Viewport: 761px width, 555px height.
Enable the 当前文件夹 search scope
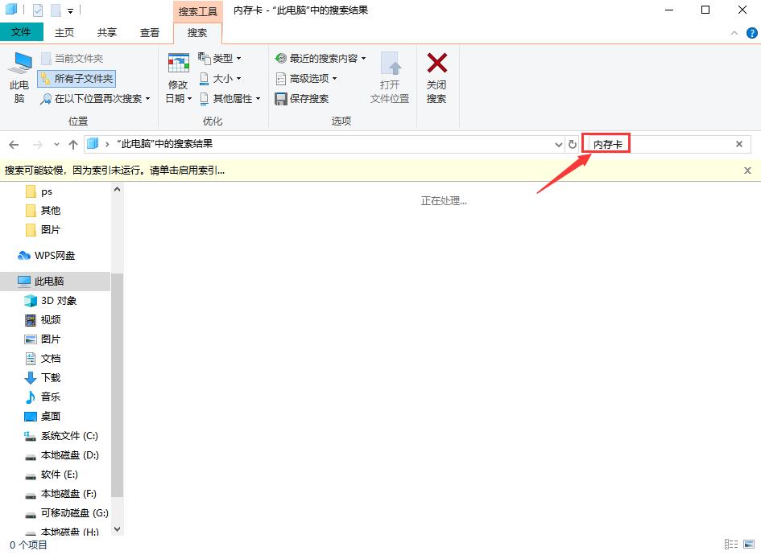pyautogui.click(x=79, y=58)
